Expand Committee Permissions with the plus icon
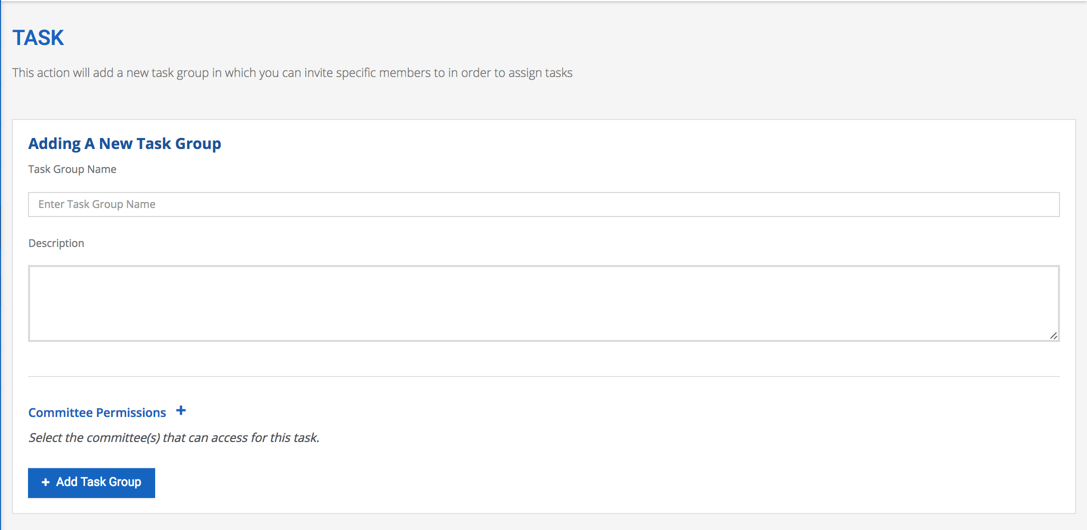The image size is (1087, 530). click(x=181, y=411)
